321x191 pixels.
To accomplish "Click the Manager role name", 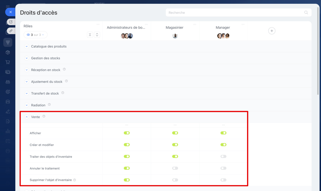I will [x=223, y=27].
